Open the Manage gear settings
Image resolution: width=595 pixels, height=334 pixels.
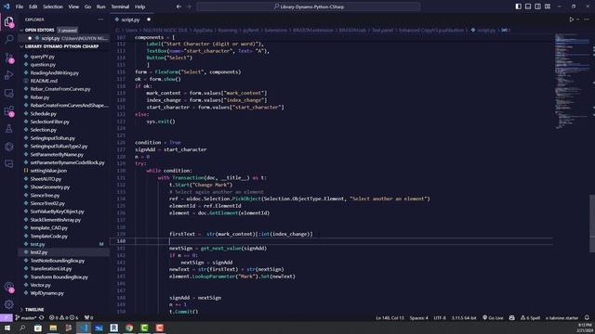tap(8, 304)
